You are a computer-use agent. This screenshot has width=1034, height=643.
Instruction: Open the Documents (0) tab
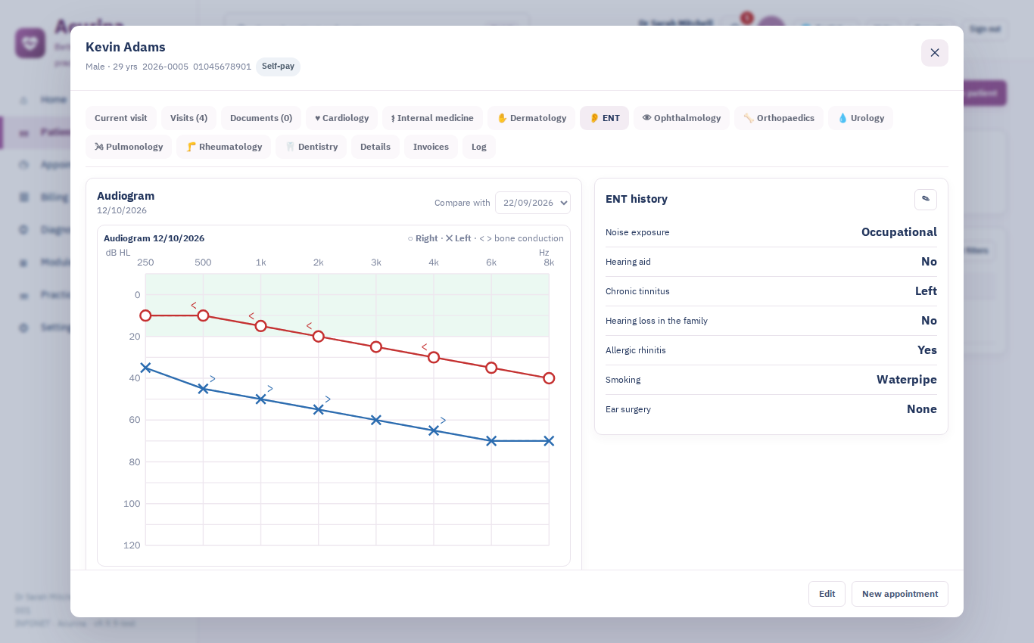click(x=261, y=118)
